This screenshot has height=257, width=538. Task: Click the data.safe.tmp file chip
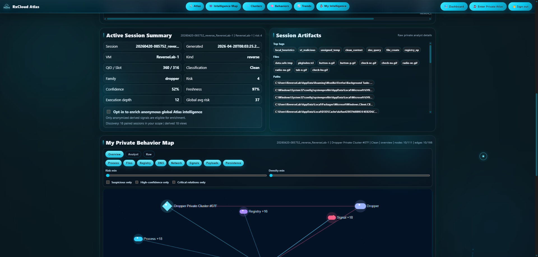point(284,63)
